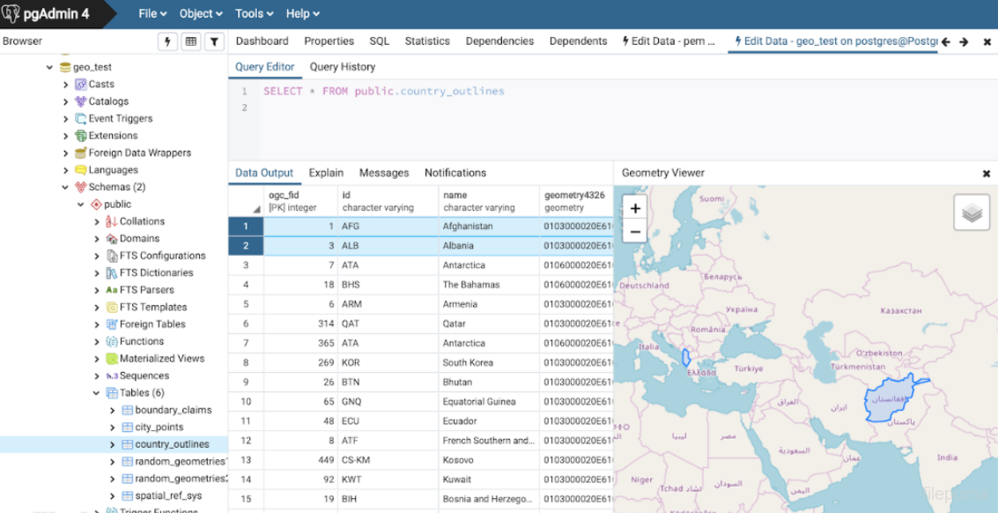
Task: Switch to the Query History tab
Action: point(342,67)
